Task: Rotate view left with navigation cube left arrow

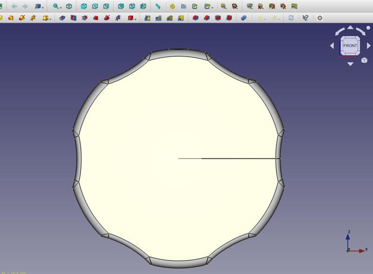Action: (x=332, y=45)
